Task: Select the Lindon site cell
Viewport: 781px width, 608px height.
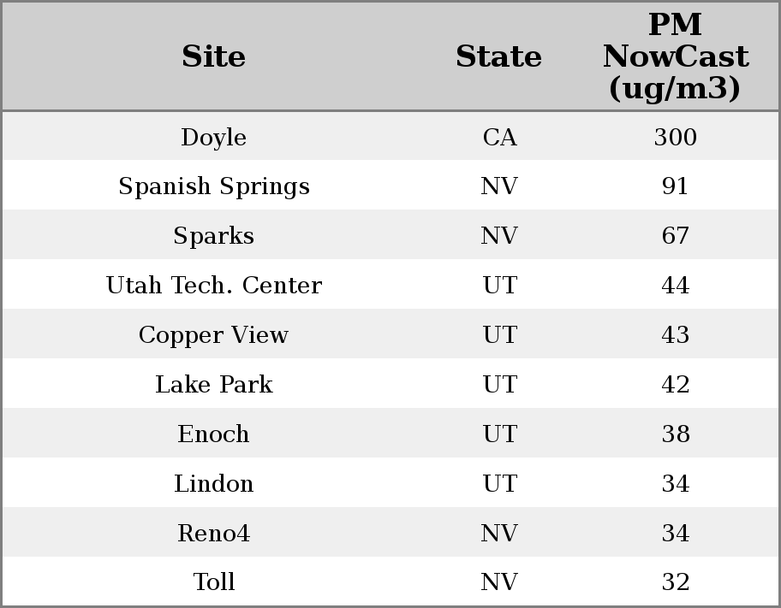Action: coord(214,484)
